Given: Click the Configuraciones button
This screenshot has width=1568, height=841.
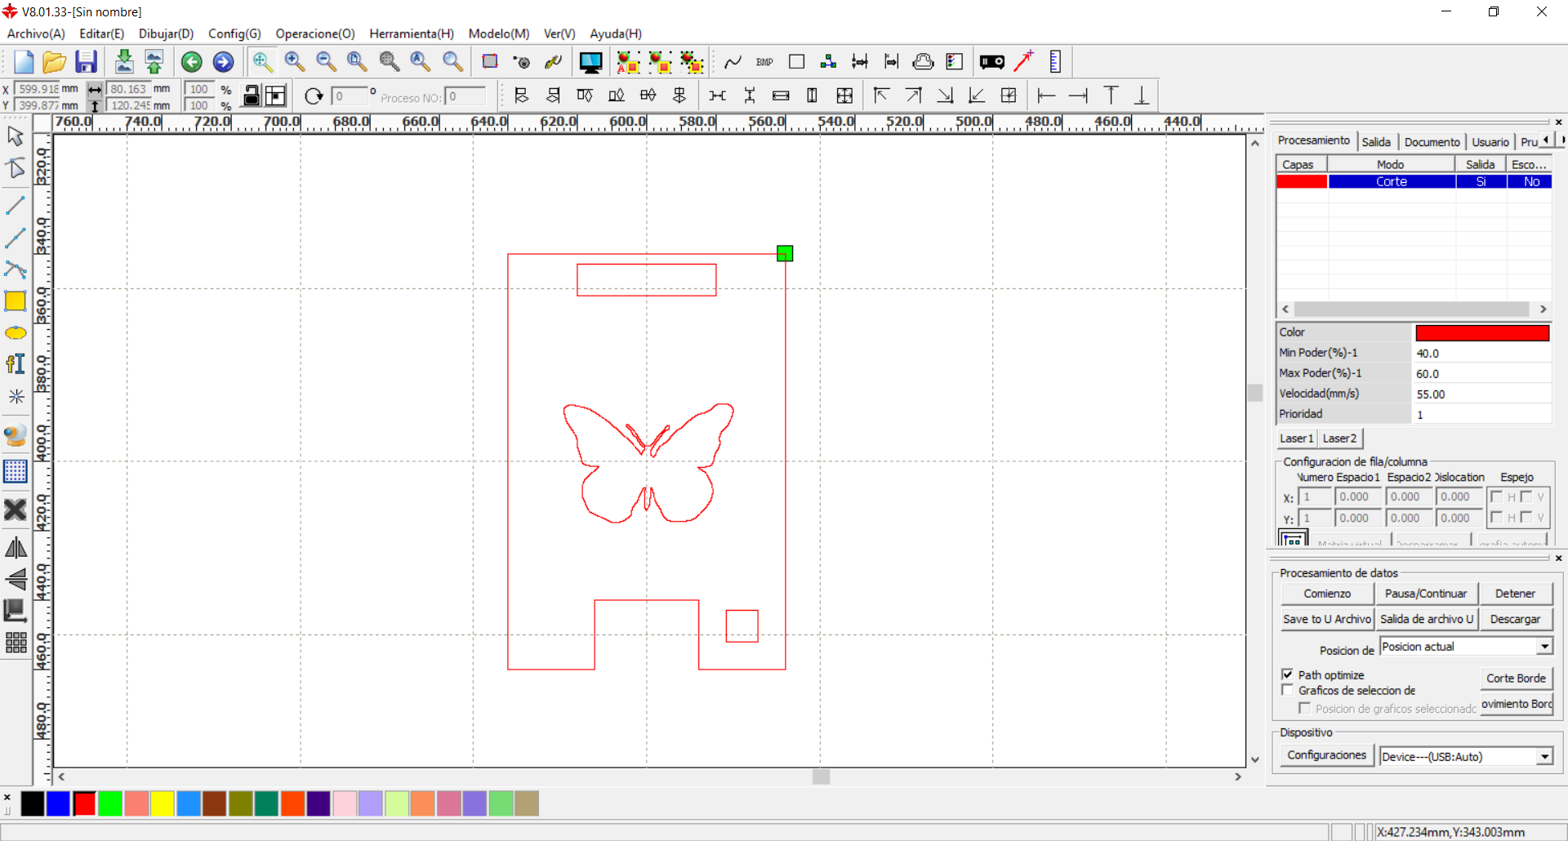Looking at the screenshot, I should coord(1327,755).
